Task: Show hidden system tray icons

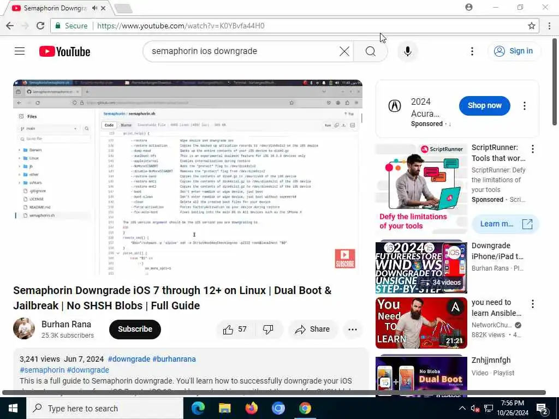Action: [462, 408]
